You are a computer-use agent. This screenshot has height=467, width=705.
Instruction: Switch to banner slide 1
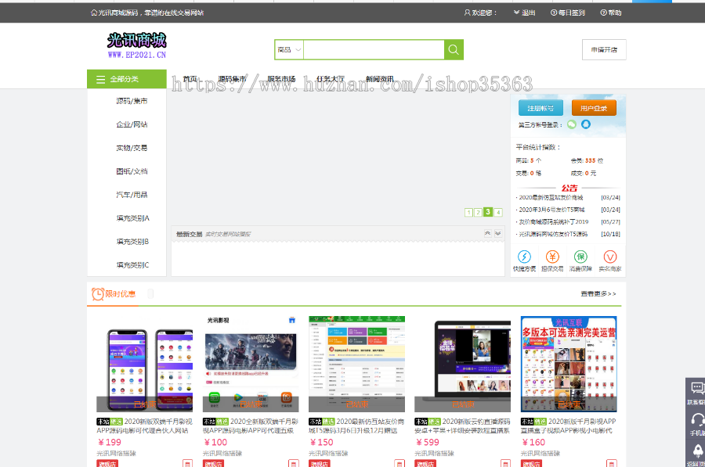(x=468, y=212)
